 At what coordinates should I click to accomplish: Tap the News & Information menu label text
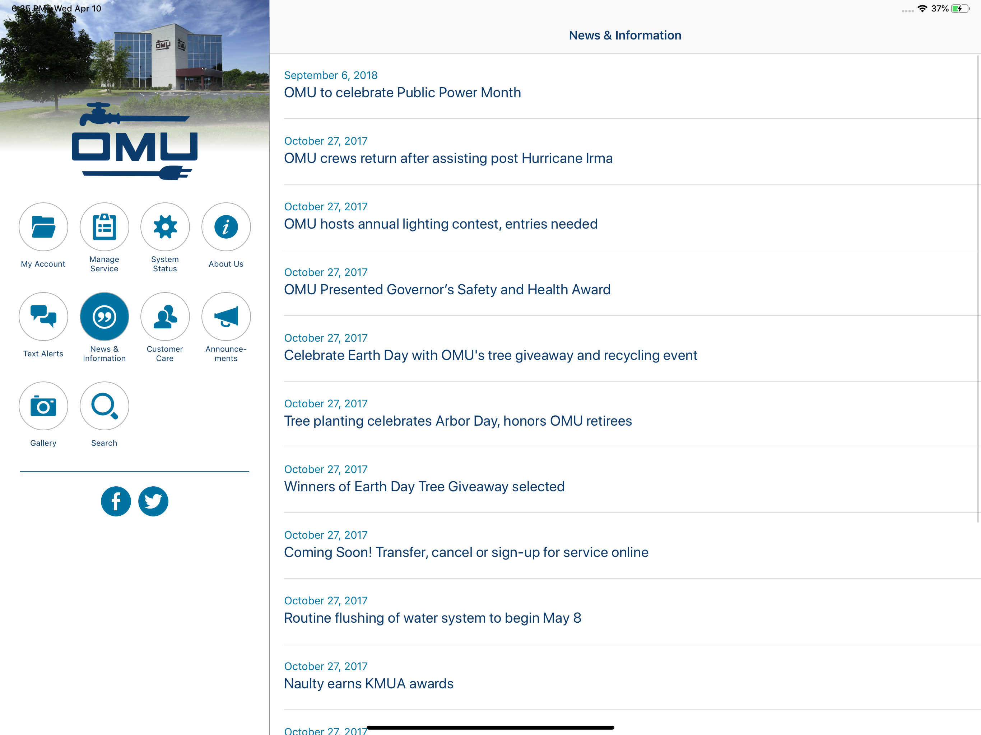click(x=104, y=353)
